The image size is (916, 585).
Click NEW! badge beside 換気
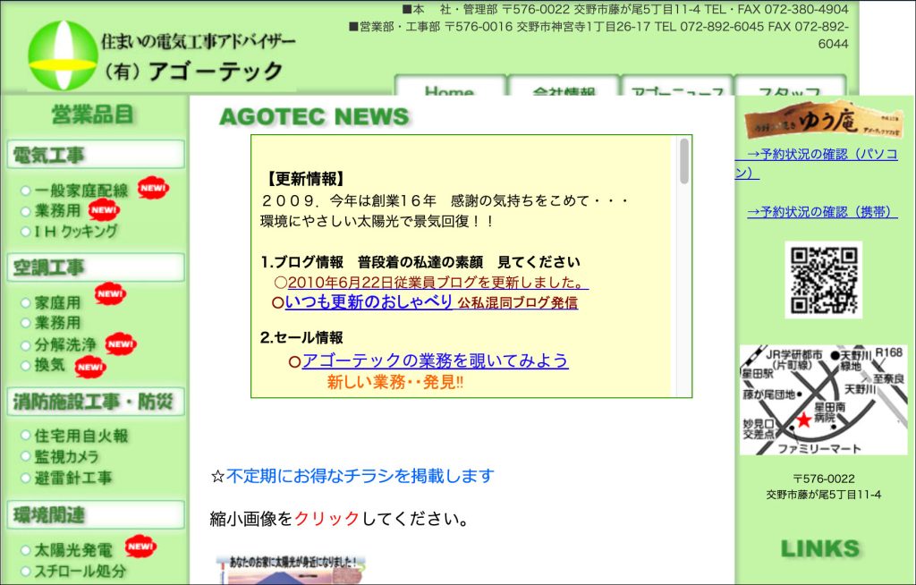(90, 366)
